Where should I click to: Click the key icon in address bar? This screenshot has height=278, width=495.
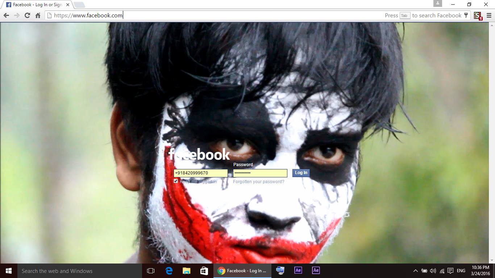466,15
